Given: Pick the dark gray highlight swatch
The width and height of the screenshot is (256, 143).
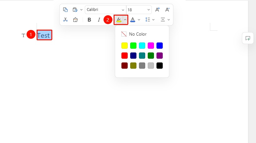Looking at the screenshot, I should click(x=142, y=66).
